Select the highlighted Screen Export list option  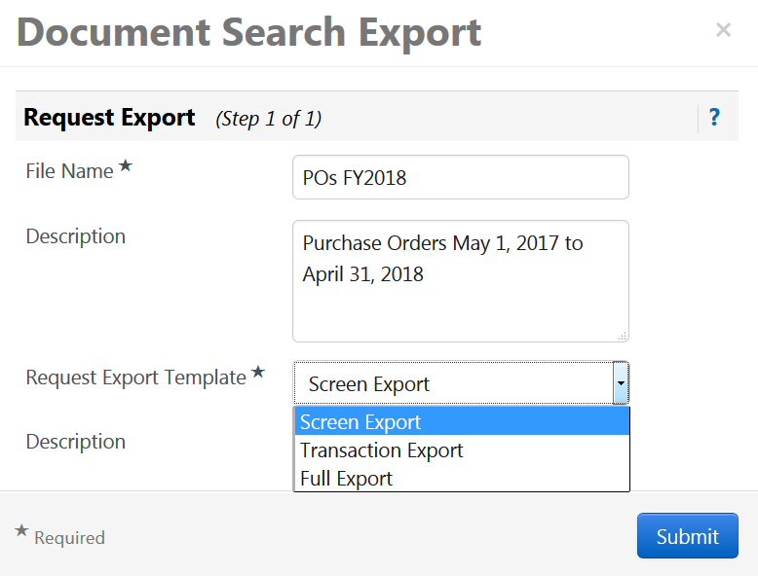[x=462, y=421]
